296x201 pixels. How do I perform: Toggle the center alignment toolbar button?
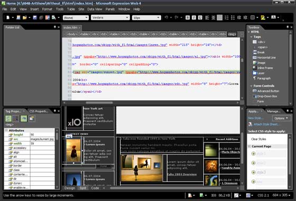(214, 17)
